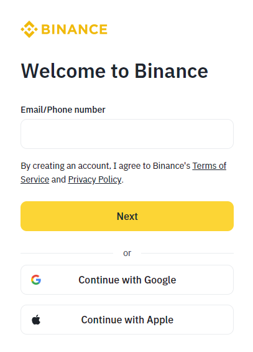Click the underlined word Service
Image resolution: width=253 pixels, height=352 pixels.
point(35,179)
